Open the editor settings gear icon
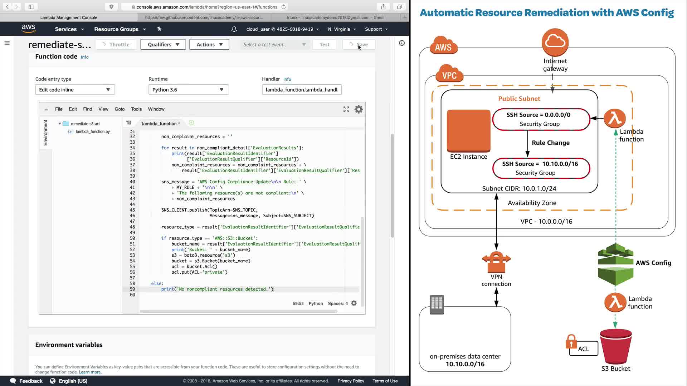This screenshot has height=386, width=687. 359,109
